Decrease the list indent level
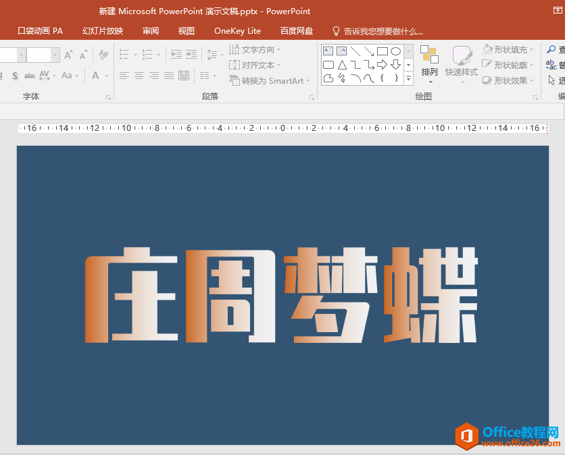The width and height of the screenshot is (565, 455). [x=176, y=55]
